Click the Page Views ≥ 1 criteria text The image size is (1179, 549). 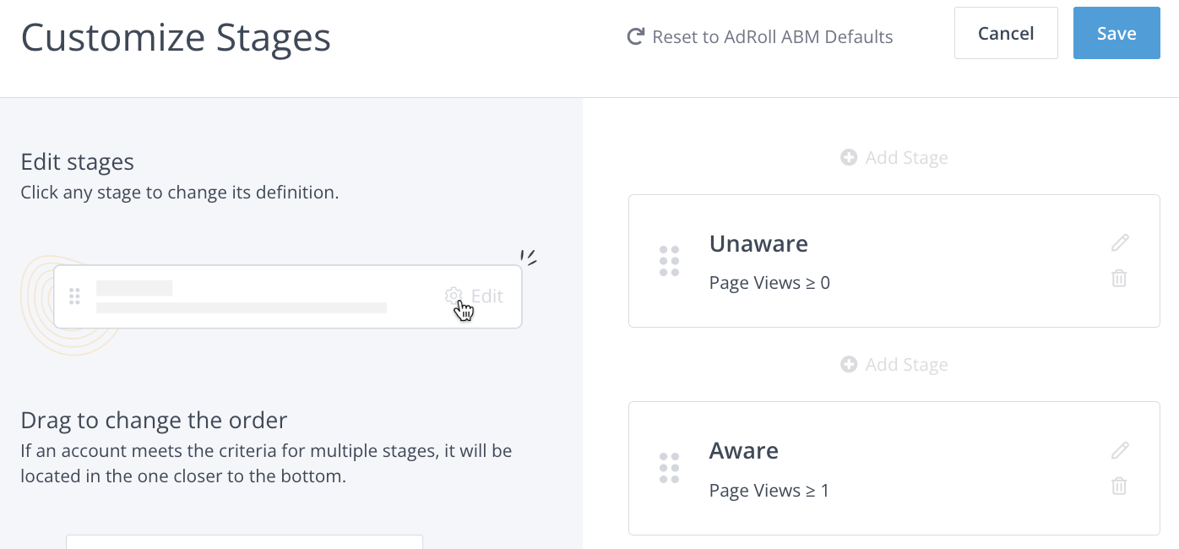click(769, 491)
